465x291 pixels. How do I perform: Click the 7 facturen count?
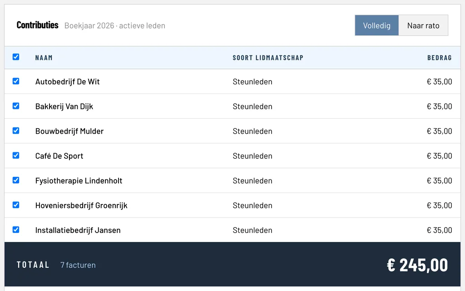click(x=78, y=265)
